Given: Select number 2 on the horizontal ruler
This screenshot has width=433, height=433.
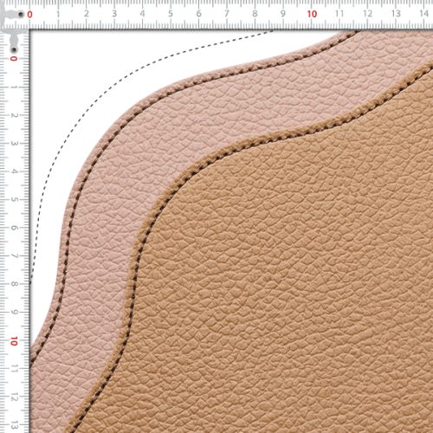Looking at the screenshot, I should [x=87, y=14].
